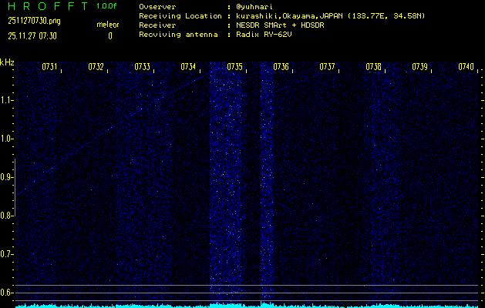
Task: Click the Receiving antenna label
Action: click(178, 35)
